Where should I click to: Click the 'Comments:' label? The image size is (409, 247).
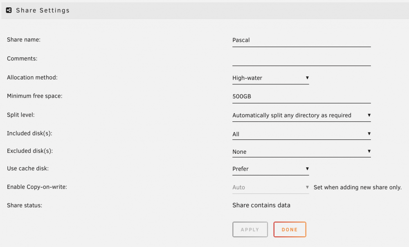point(22,59)
